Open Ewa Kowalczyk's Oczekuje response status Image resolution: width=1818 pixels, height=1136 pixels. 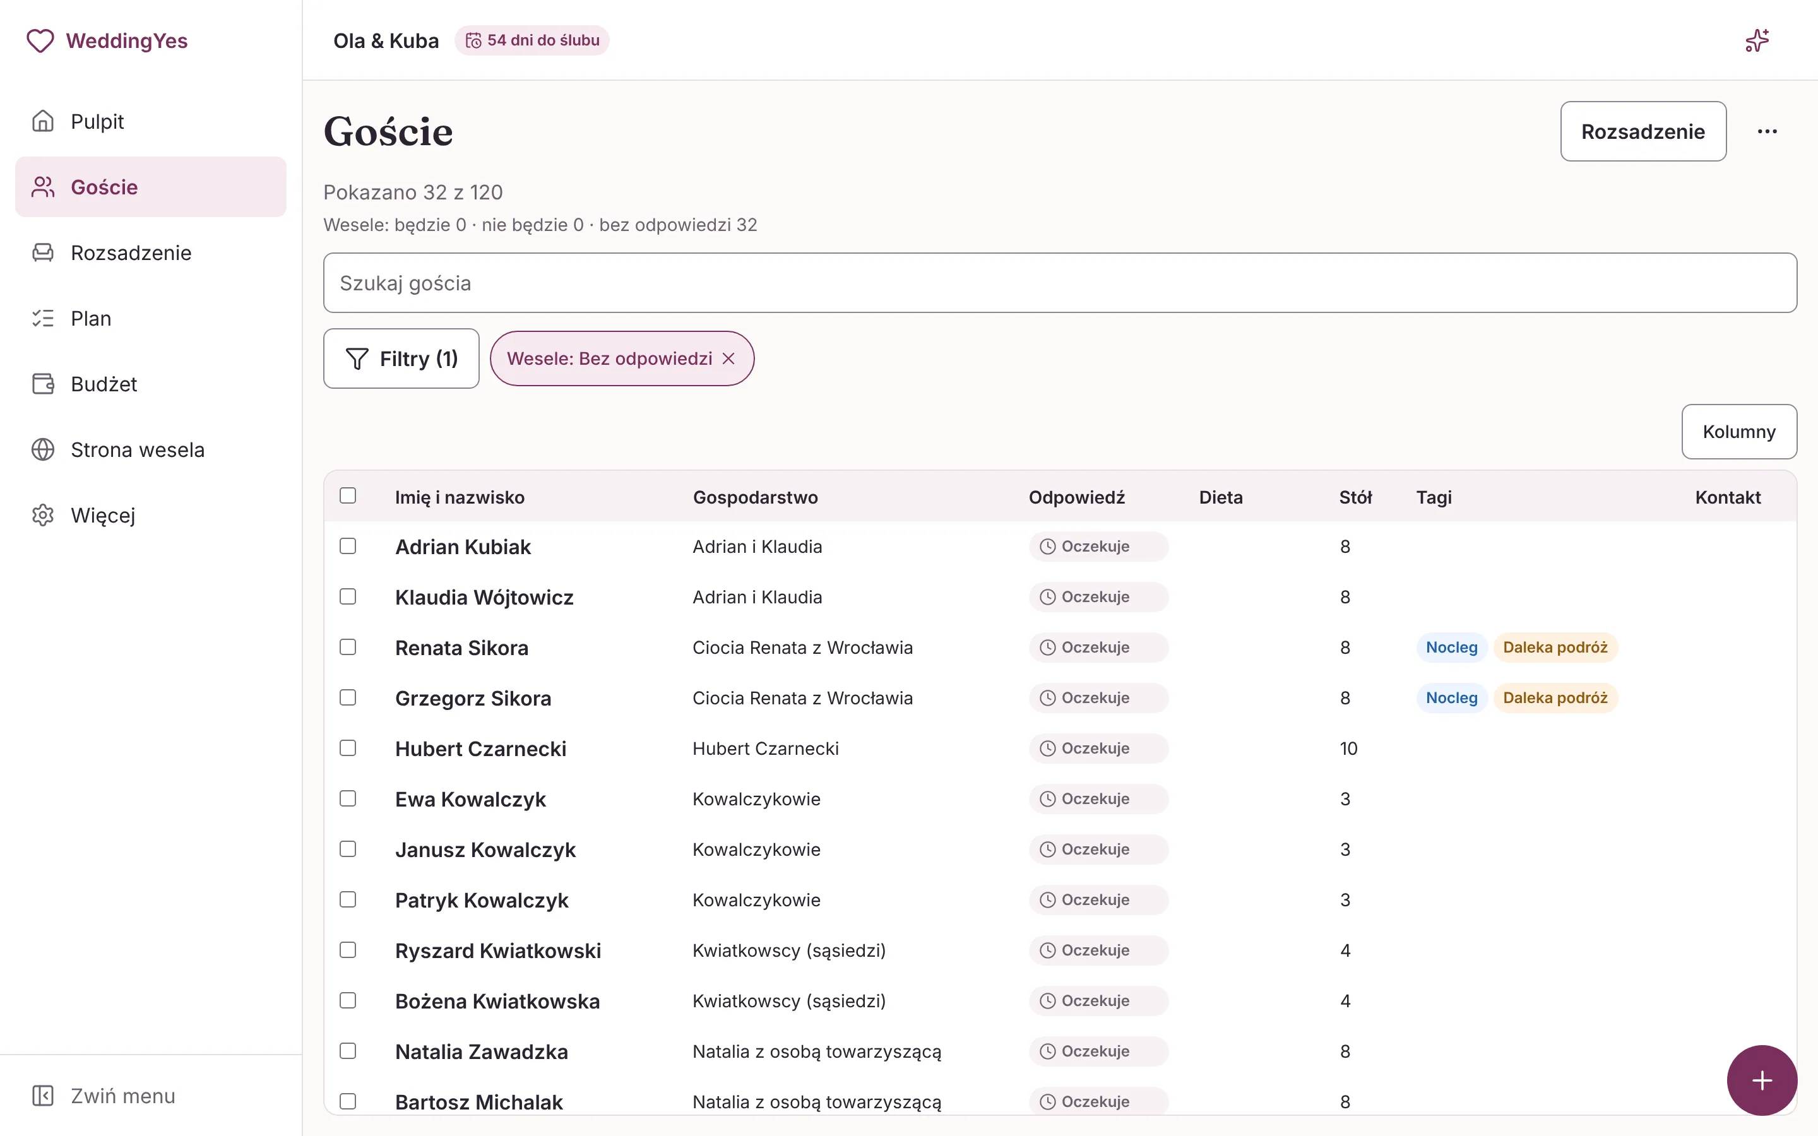click(1098, 798)
